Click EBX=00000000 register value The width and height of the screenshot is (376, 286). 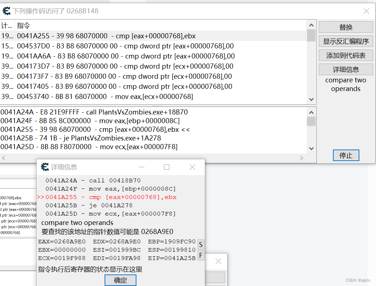click(x=62, y=250)
